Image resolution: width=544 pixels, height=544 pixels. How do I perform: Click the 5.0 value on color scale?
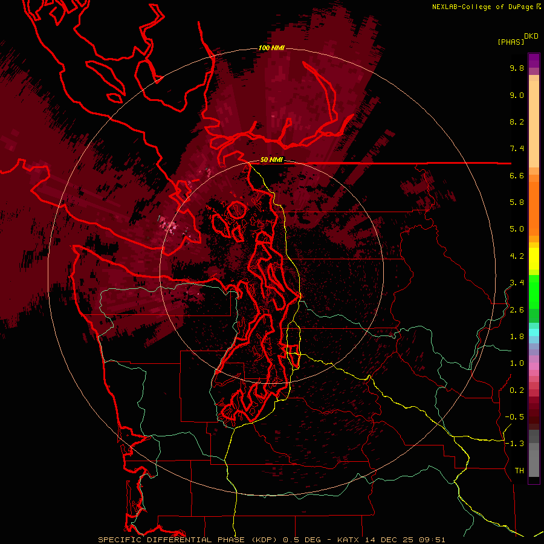pos(517,229)
